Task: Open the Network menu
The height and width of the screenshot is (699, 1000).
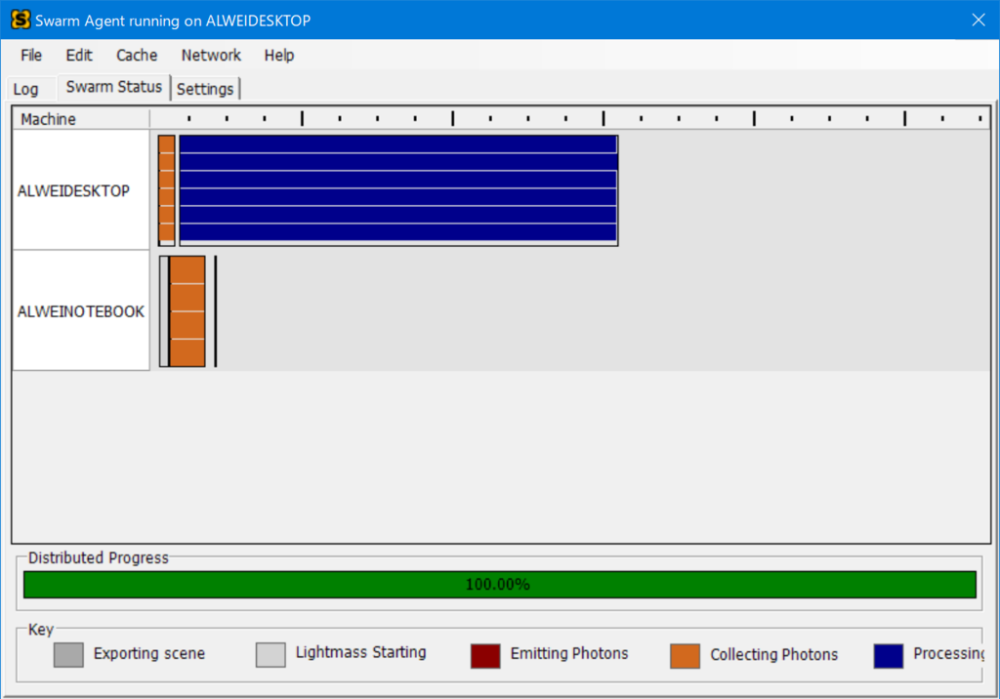Action: coord(211,56)
